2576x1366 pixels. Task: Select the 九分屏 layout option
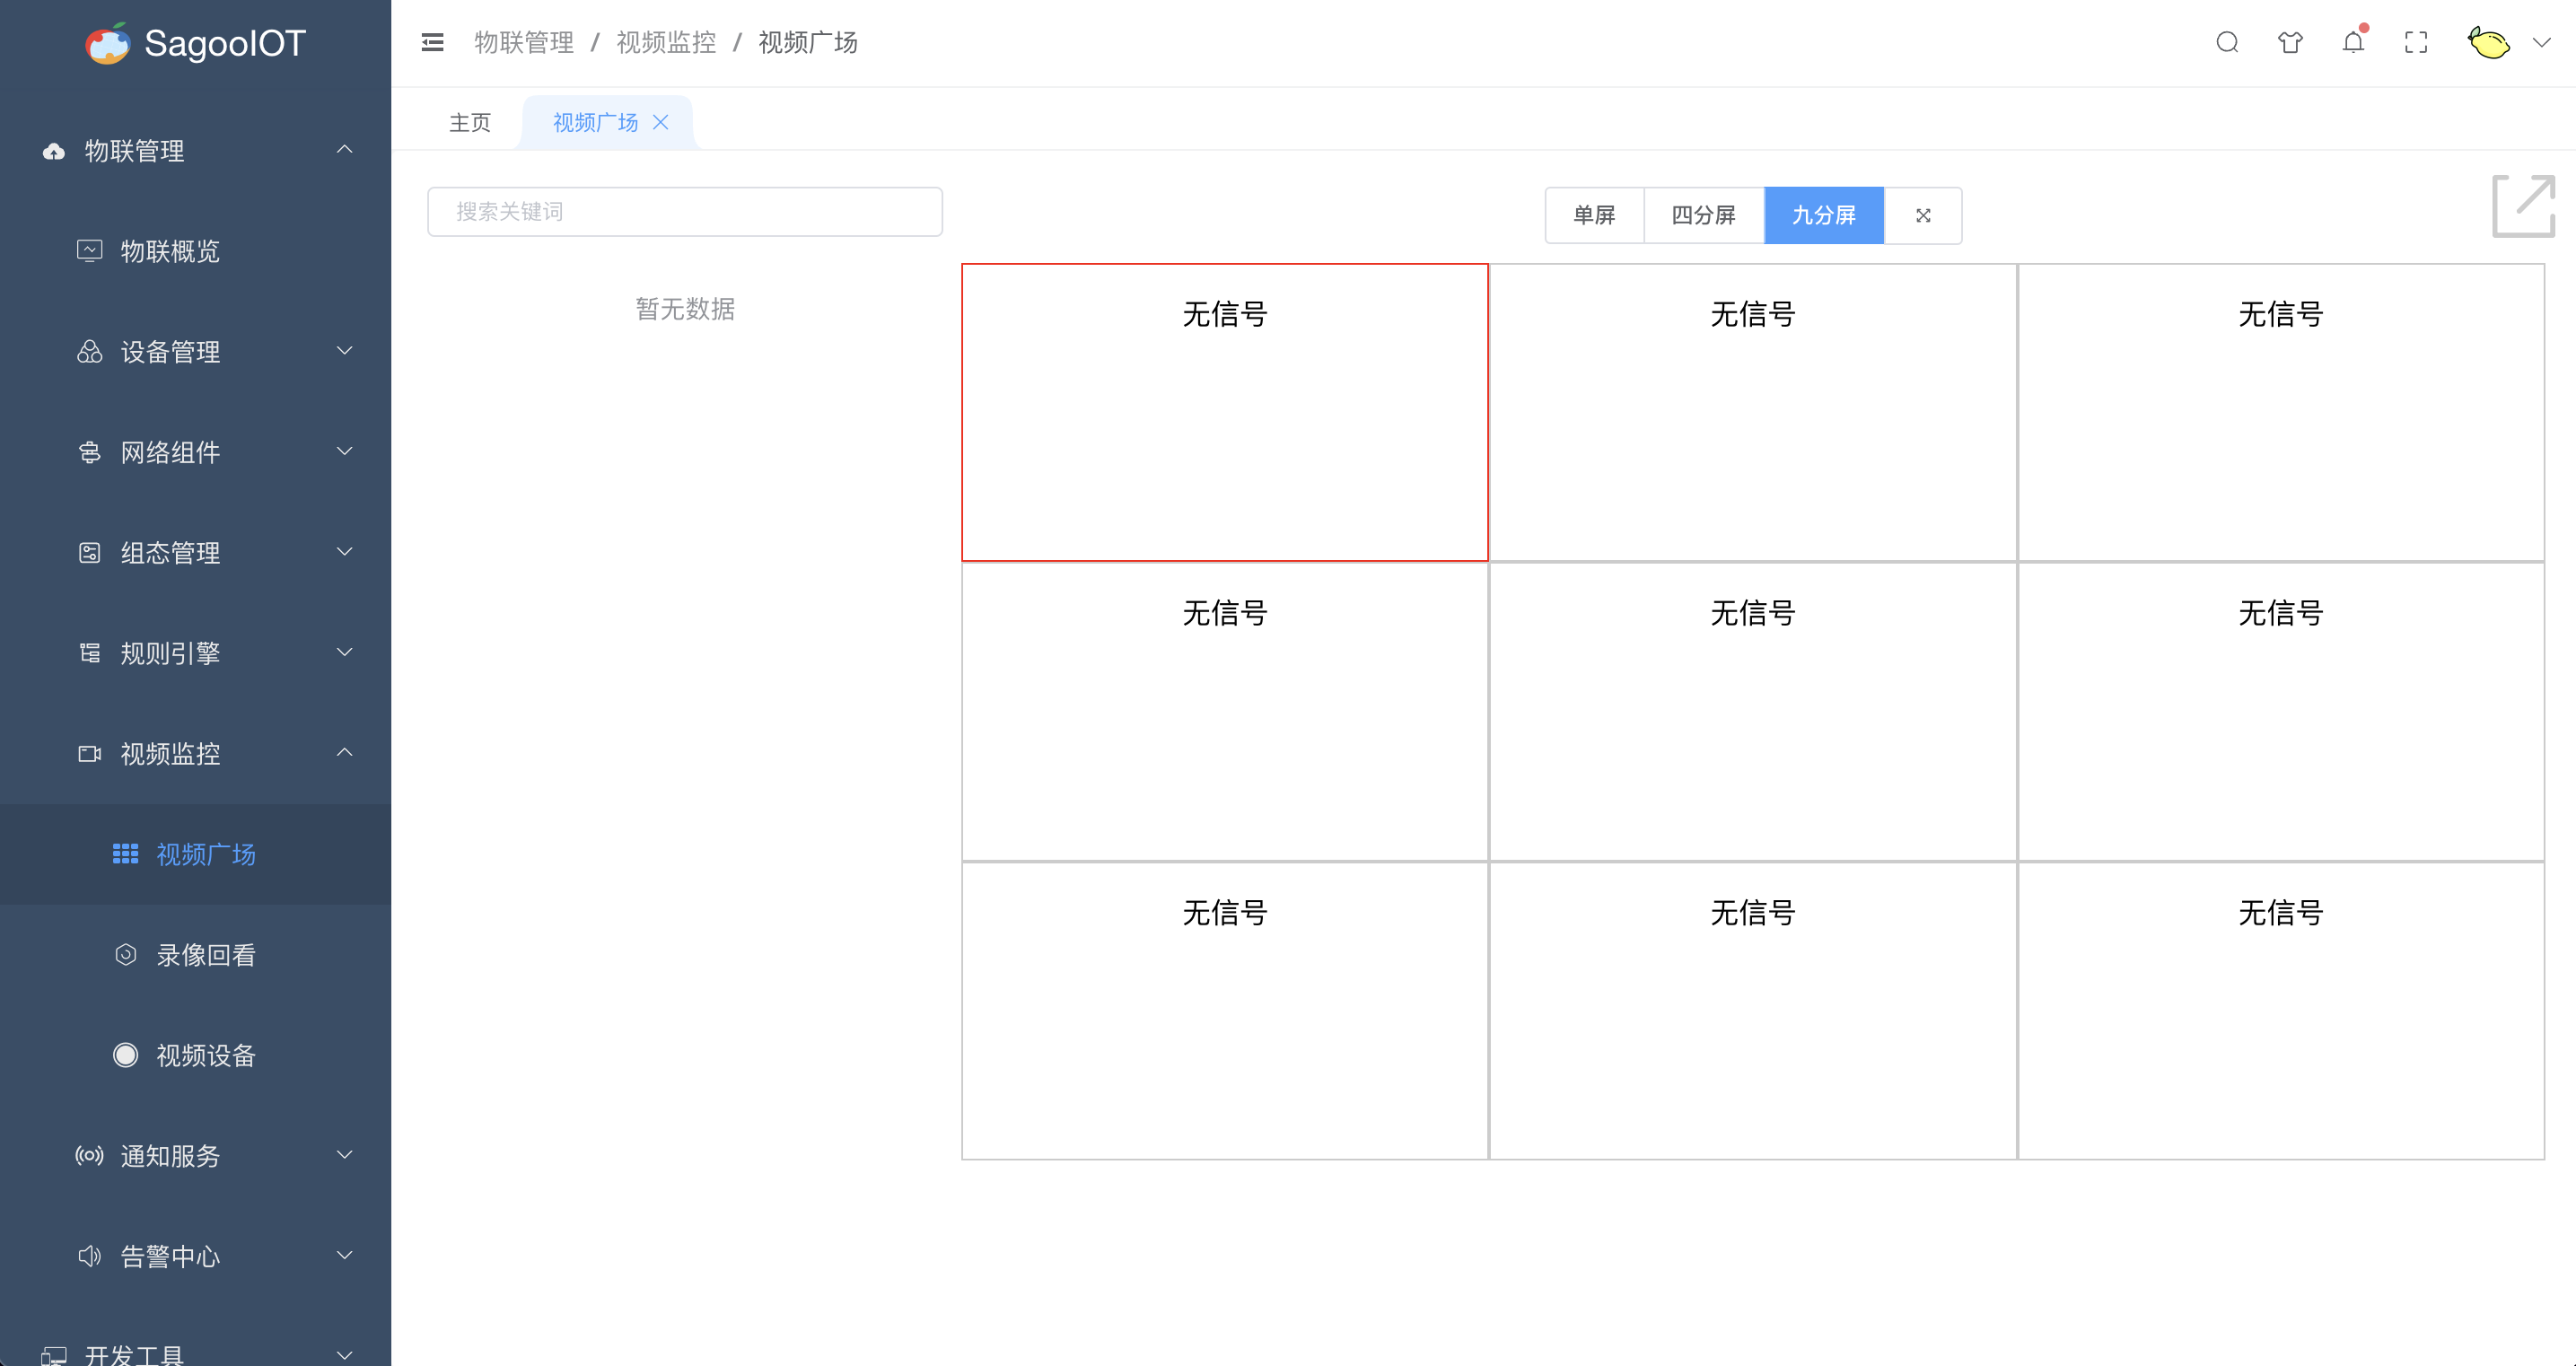1823,215
